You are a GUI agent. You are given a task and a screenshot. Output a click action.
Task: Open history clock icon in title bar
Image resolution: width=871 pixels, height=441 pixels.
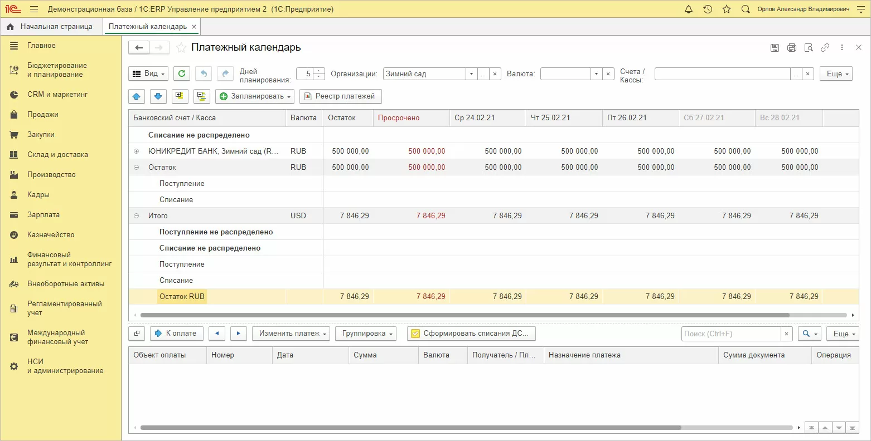[x=708, y=9]
